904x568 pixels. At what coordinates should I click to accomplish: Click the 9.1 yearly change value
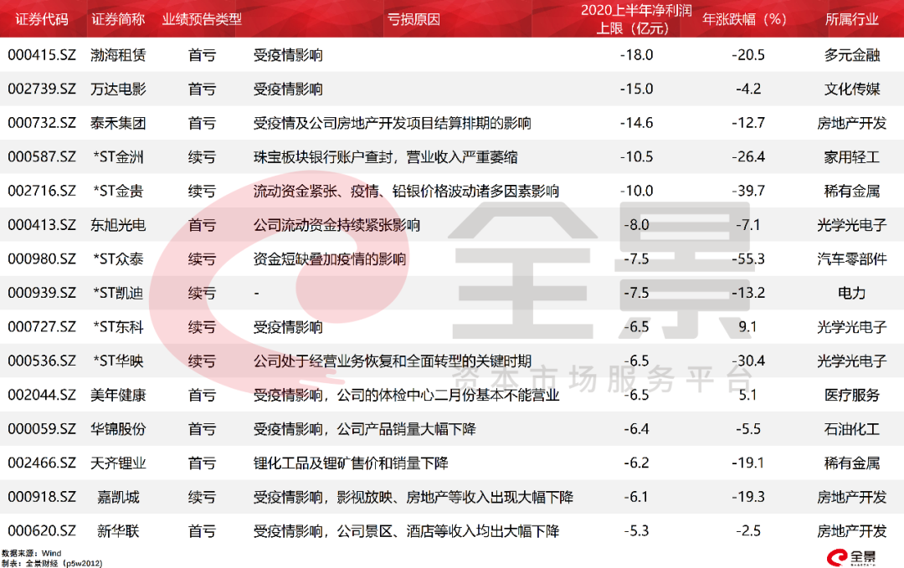click(747, 327)
